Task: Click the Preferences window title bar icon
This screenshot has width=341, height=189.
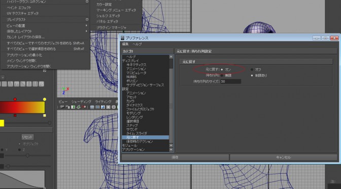Action: click(123, 38)
